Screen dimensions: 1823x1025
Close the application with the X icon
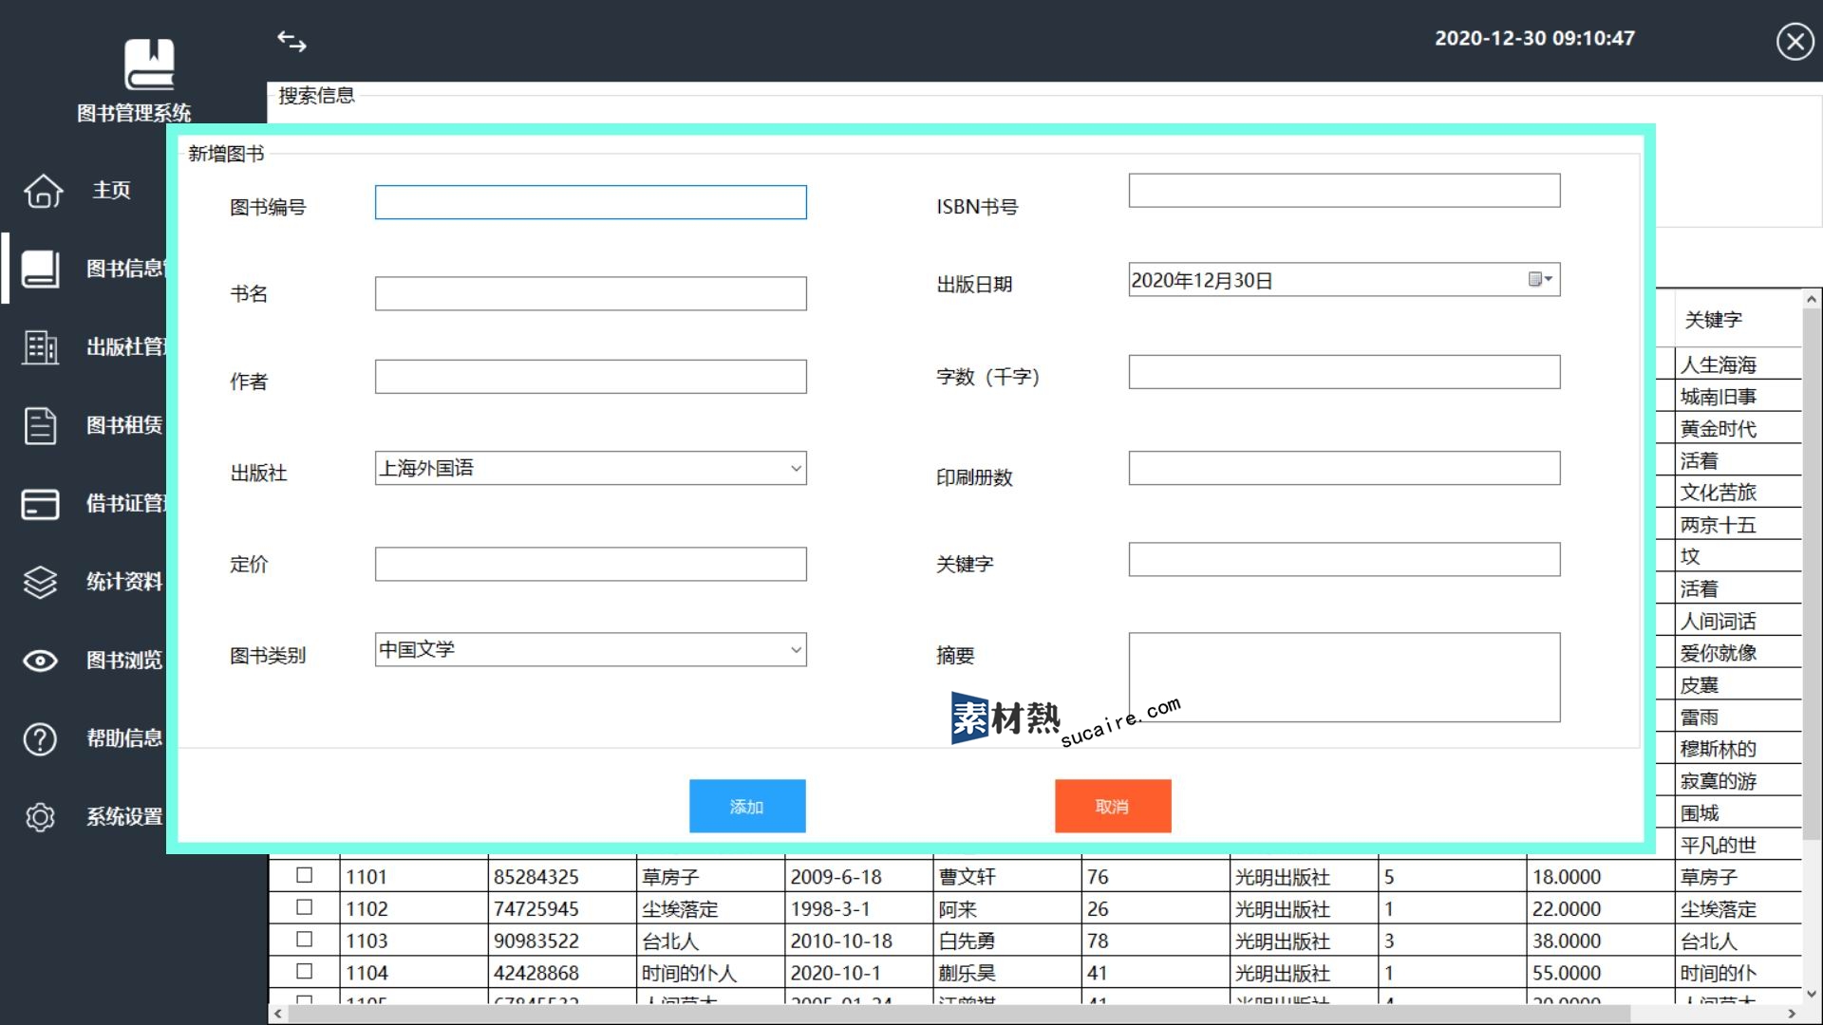(x=1795, y=42)
